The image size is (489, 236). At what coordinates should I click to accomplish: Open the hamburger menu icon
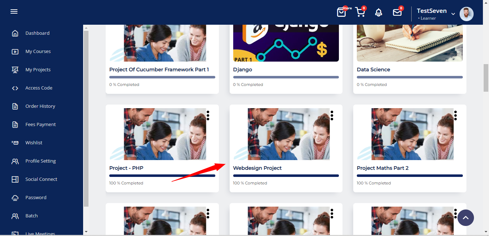14,11
